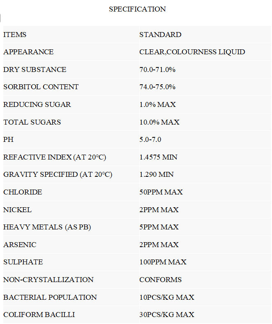Select the COLIFORM BACILLI label

39,315
